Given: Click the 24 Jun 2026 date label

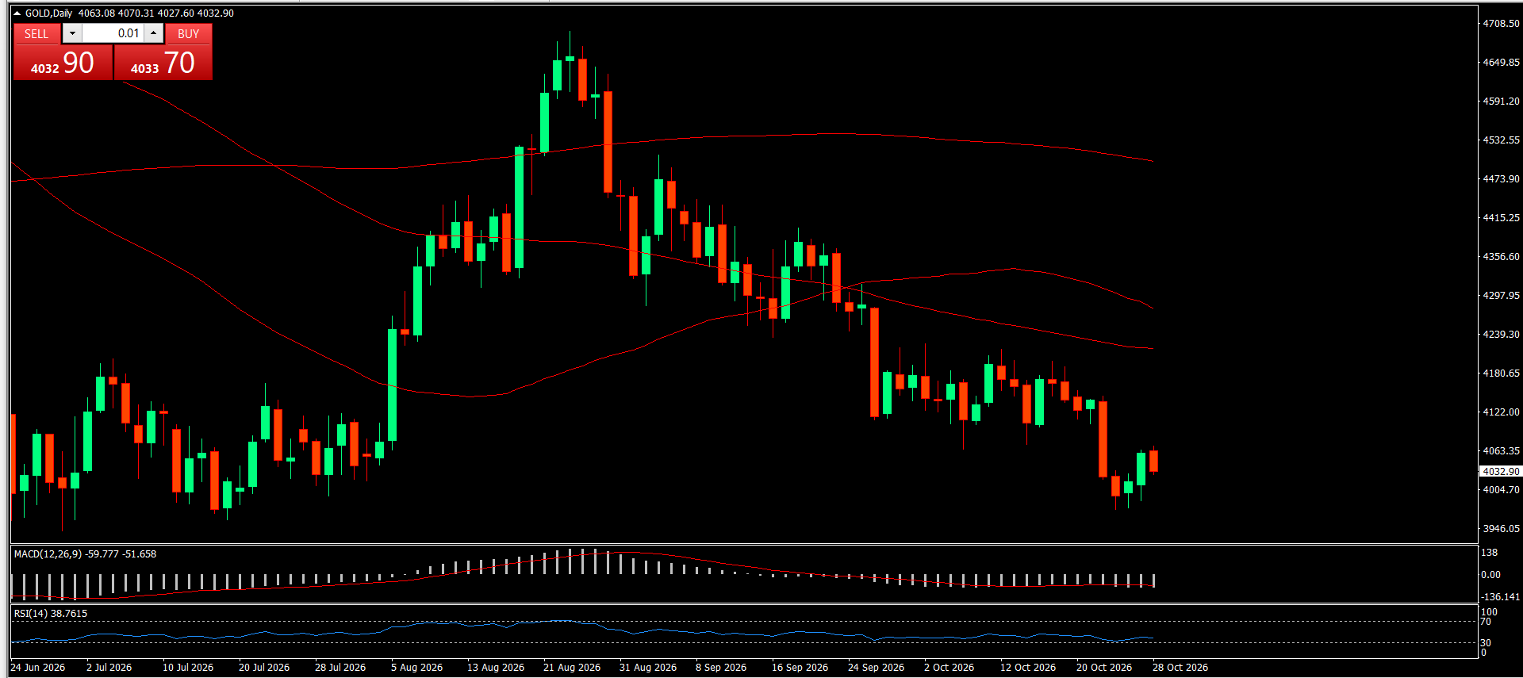Looking at the screenshot, I should (x=38, y=668).
